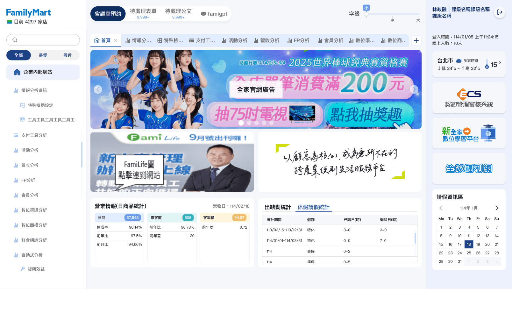Switch to 數位商… tab
This screenshot has height=321, width=512.
(x=394, y=40)
